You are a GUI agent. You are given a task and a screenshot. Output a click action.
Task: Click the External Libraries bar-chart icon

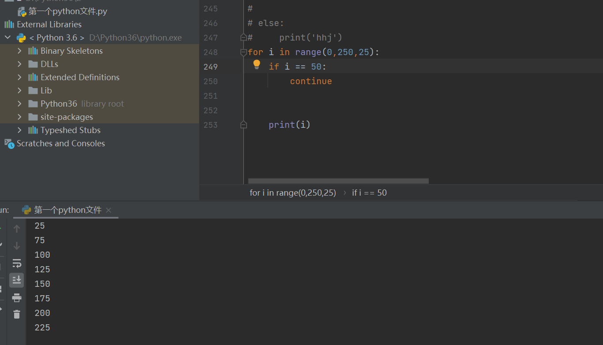coord(9,24)
